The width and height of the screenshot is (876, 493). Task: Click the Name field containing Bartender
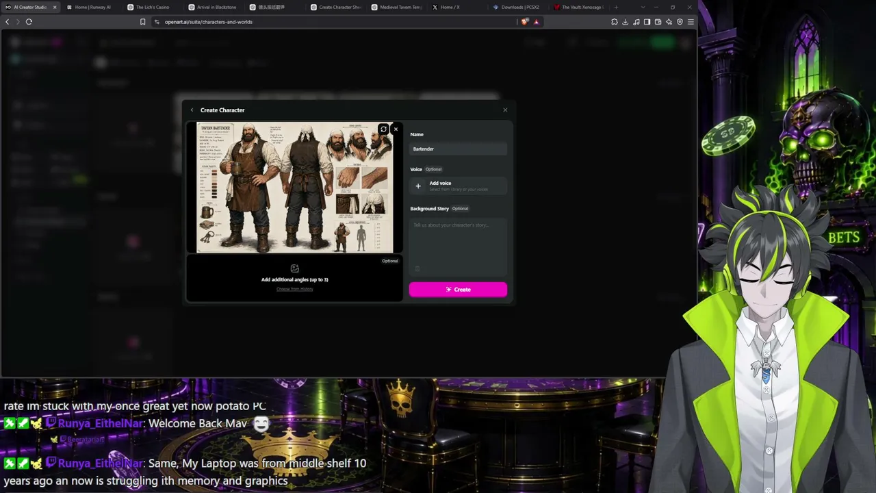(x=458, y=149)
